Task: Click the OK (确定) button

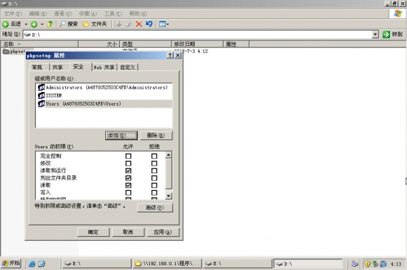Action: (x=93, y=232)
